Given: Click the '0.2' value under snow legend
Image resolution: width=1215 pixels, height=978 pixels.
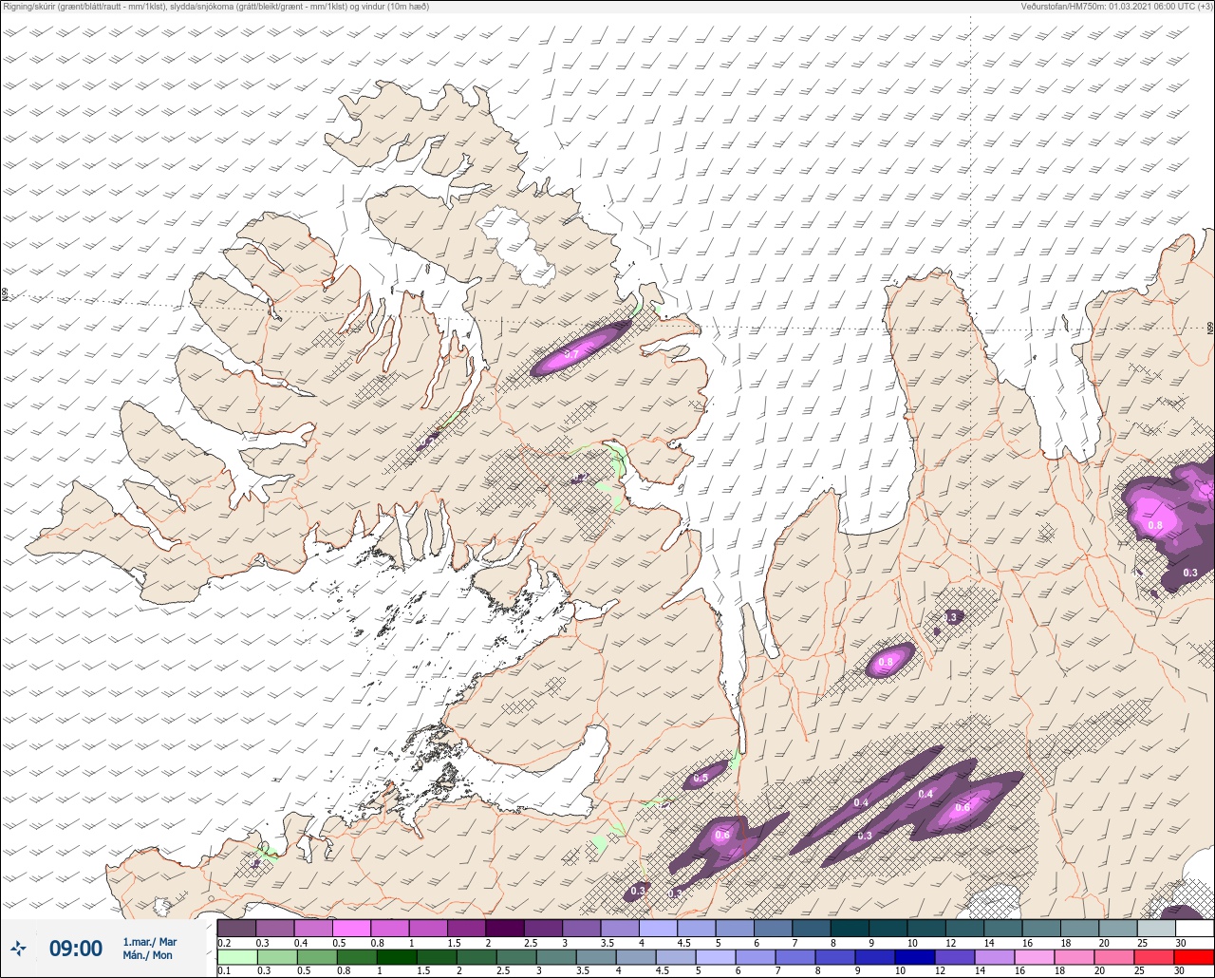Looking at the screenshot, I should pos(223,942).
